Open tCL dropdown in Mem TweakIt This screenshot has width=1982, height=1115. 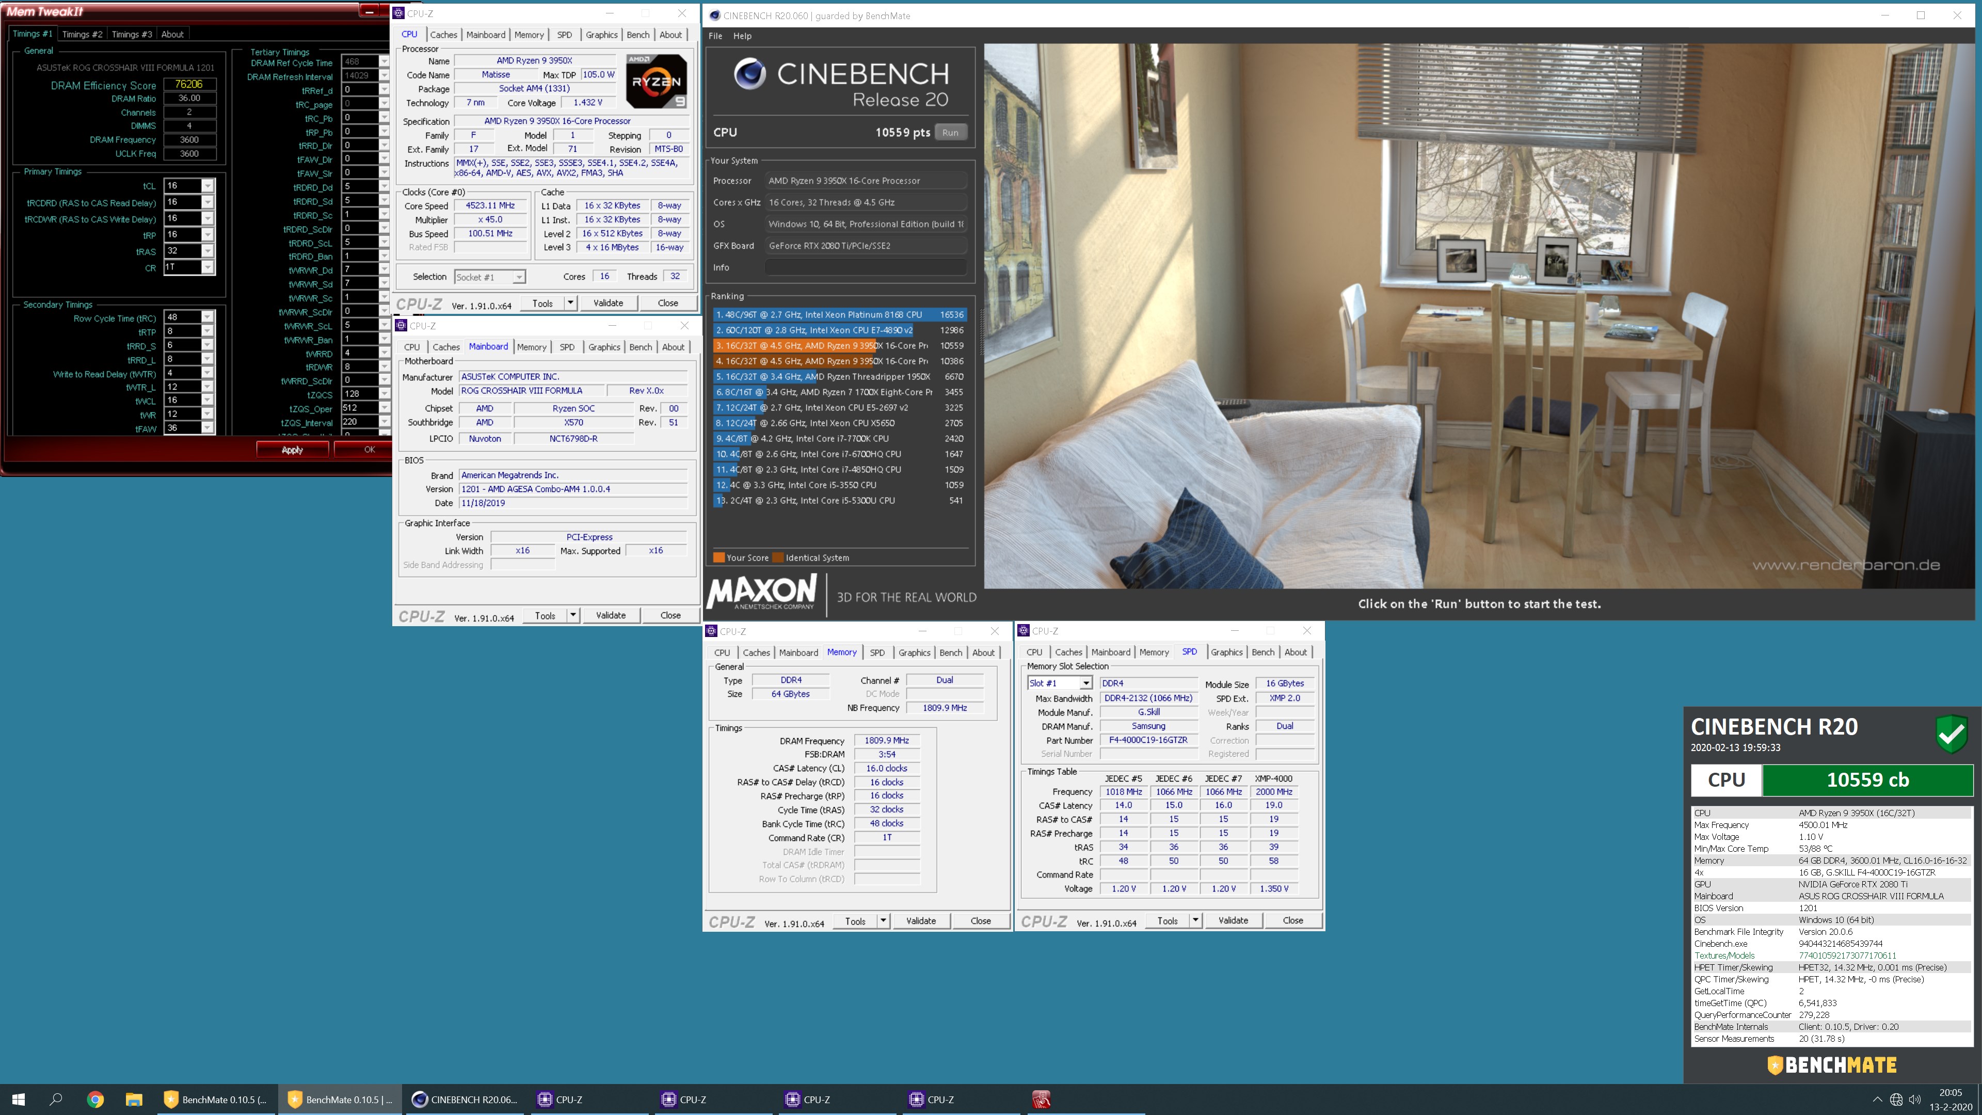[207, 186]
